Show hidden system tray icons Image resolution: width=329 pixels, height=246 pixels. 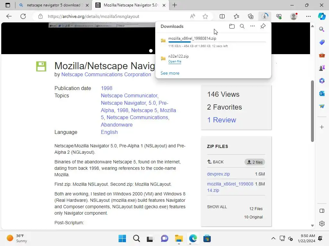coord(273,238)
